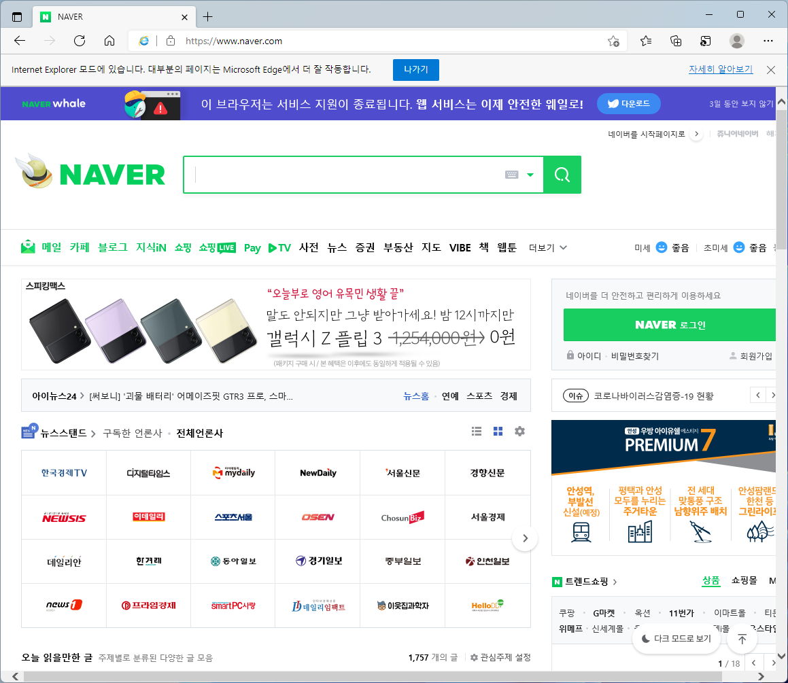Open the 웹툰 menu item
The image size is (788, 683).
[507, 247]
